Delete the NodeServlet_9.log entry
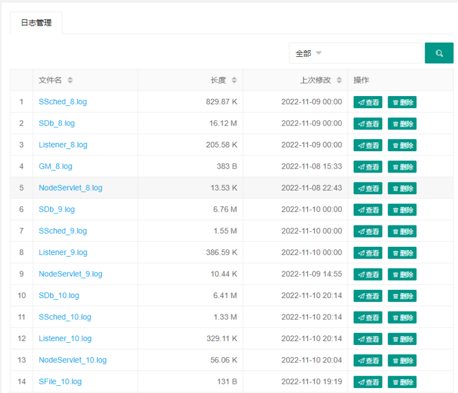Image resolution: width=458 pixels, height=393 pixels. click(x=402, y=274)
